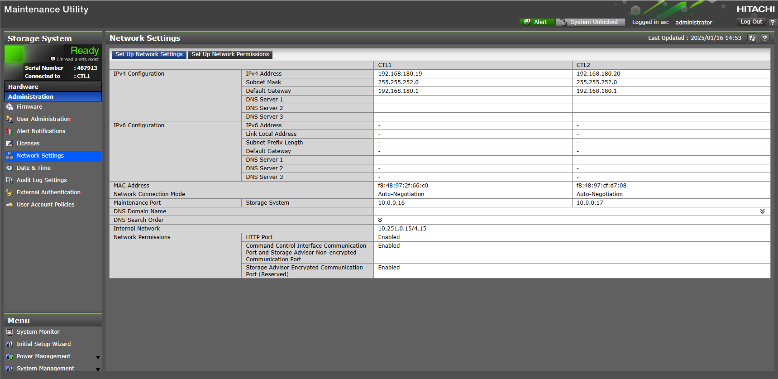Screen dimensions: 778x379
Task: Click the HTTP Port row label
Action: pos(259,237)
